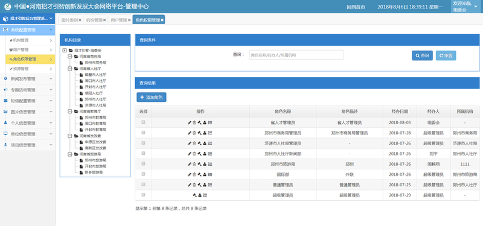The height and width of the screenshot is (226, 483).
Task: Click the list icon in 郑州市人社厅新闻部 row
Action: pyautogui.click(x=210, y=154)
